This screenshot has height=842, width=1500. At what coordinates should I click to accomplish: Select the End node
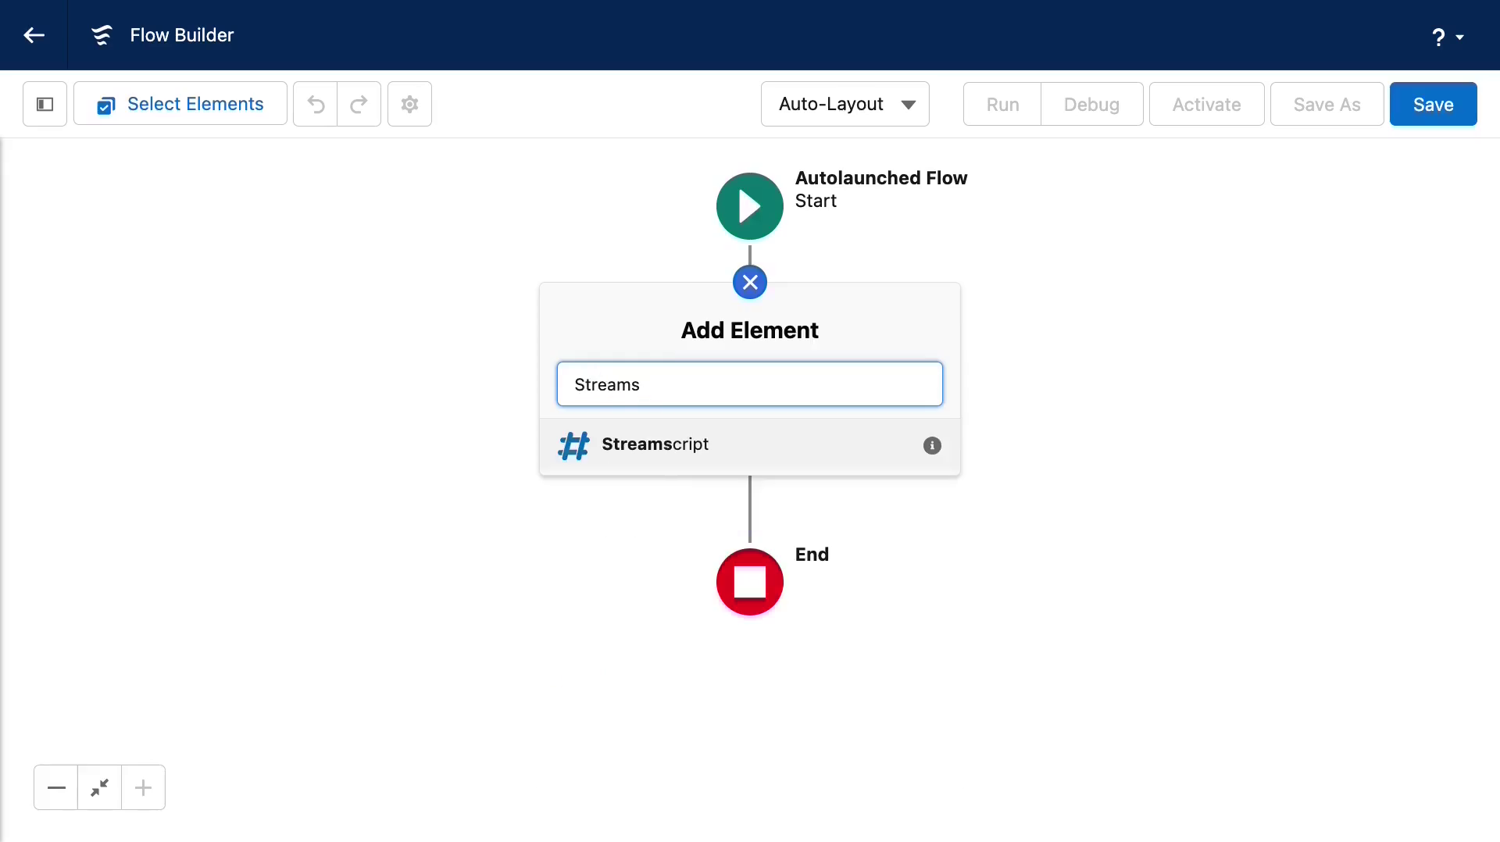point(750,582)
